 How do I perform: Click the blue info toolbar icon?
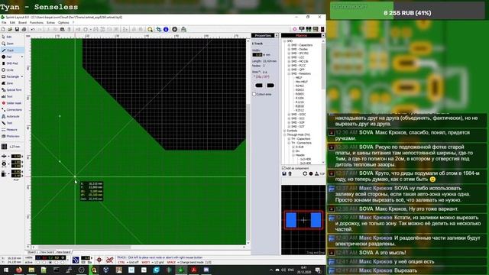click(166, 29)
